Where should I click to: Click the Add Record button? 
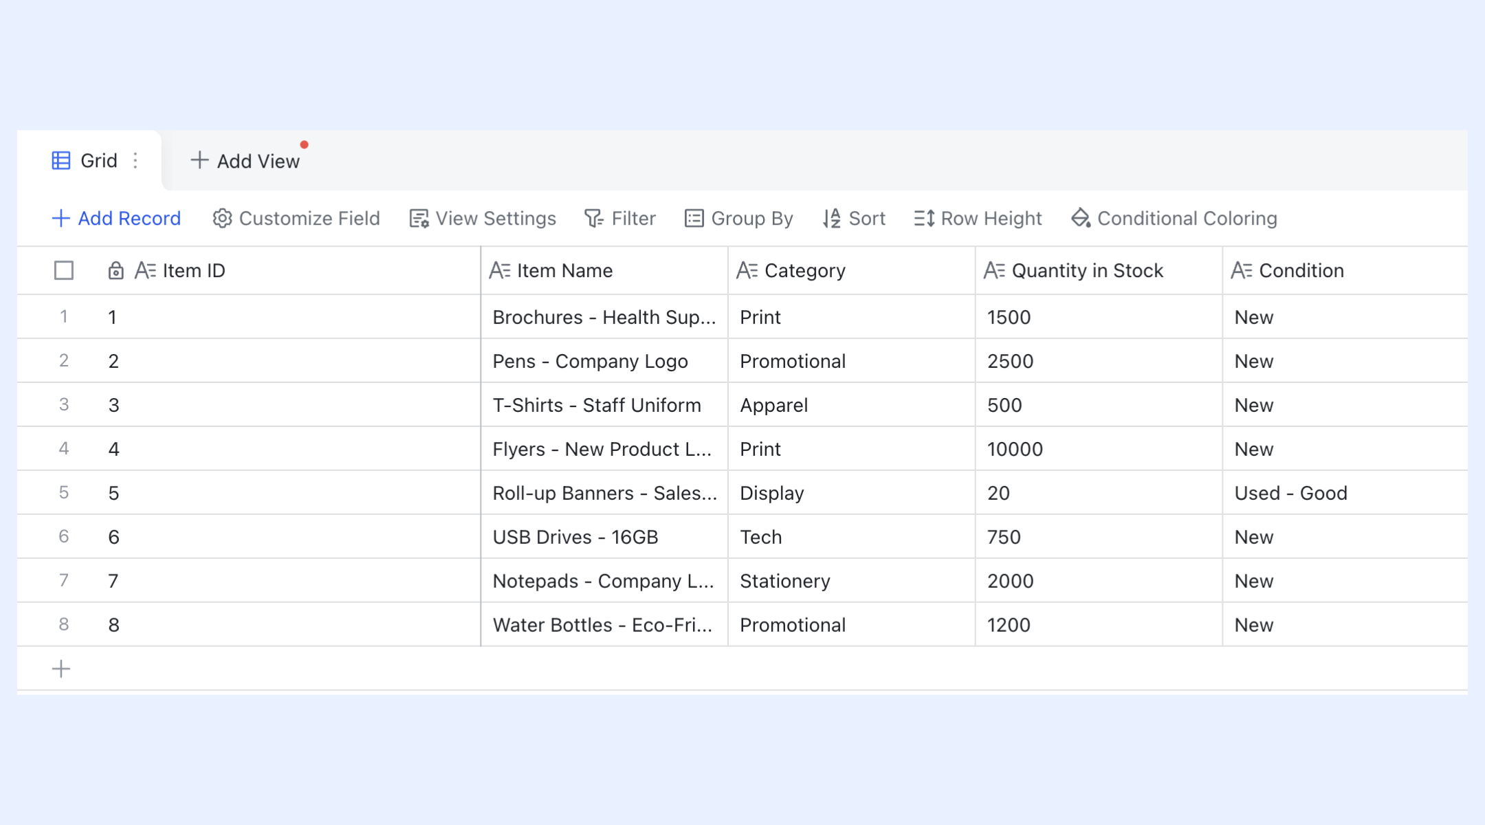[116, 219]
